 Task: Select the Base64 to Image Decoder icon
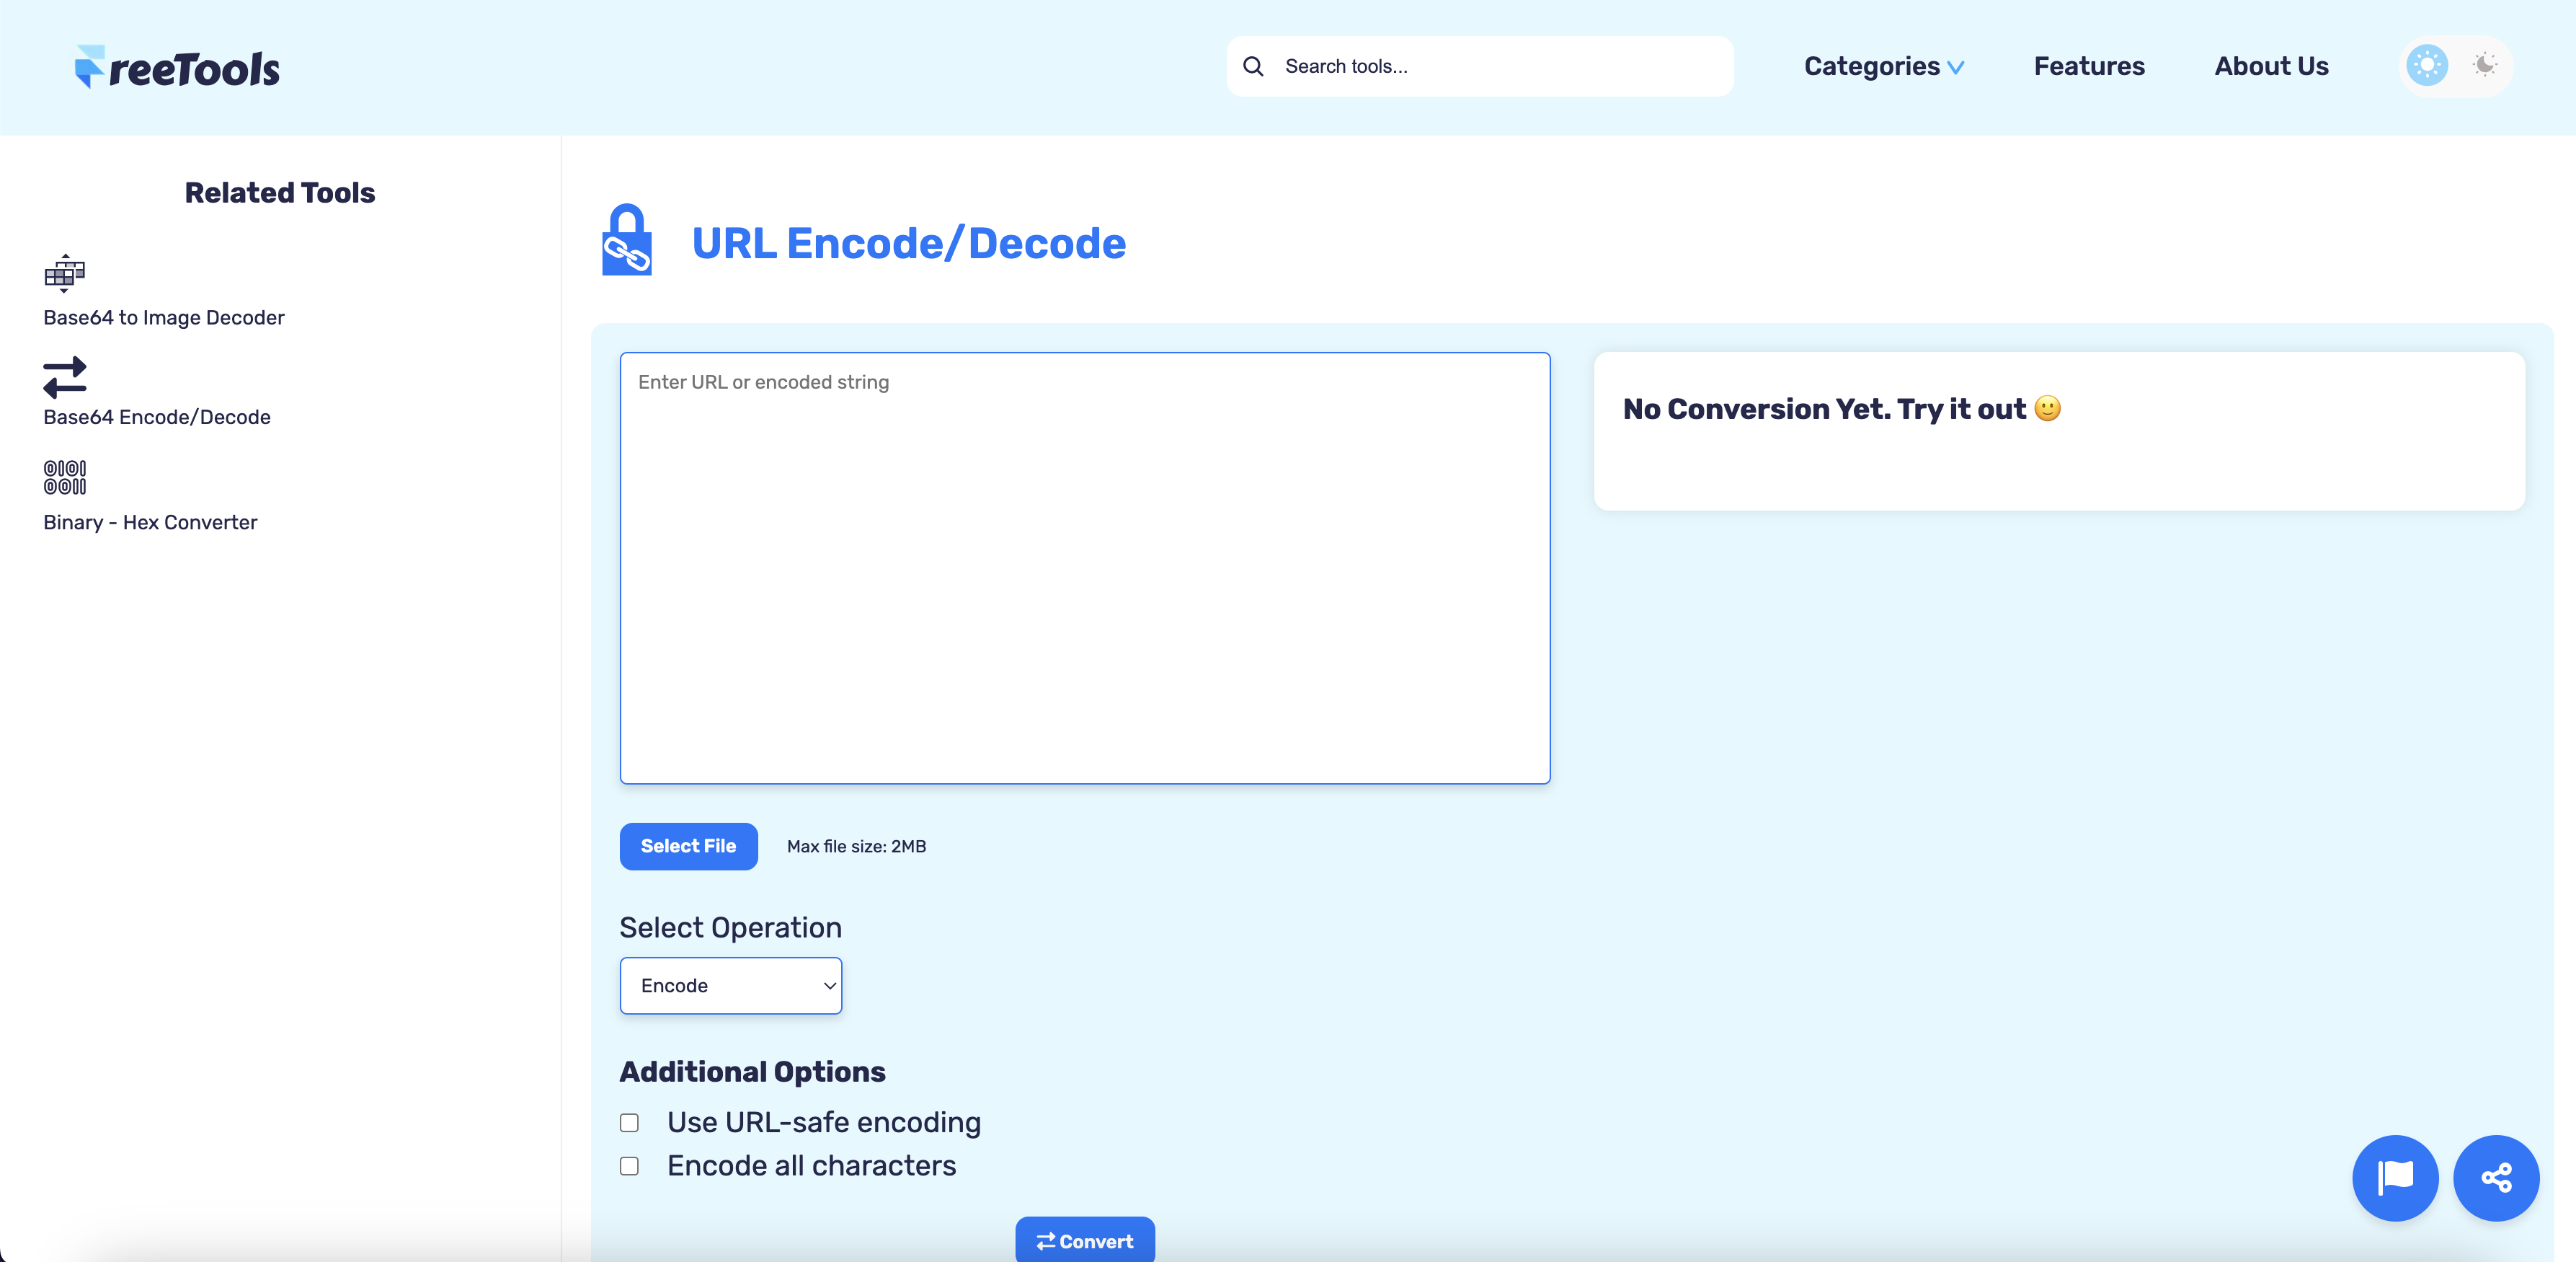click(64, 273)
